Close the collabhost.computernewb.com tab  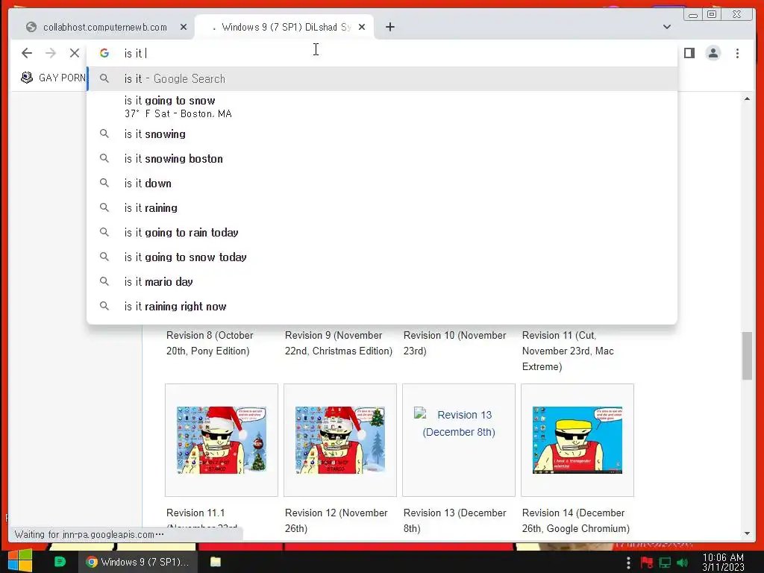pos(184,28)
